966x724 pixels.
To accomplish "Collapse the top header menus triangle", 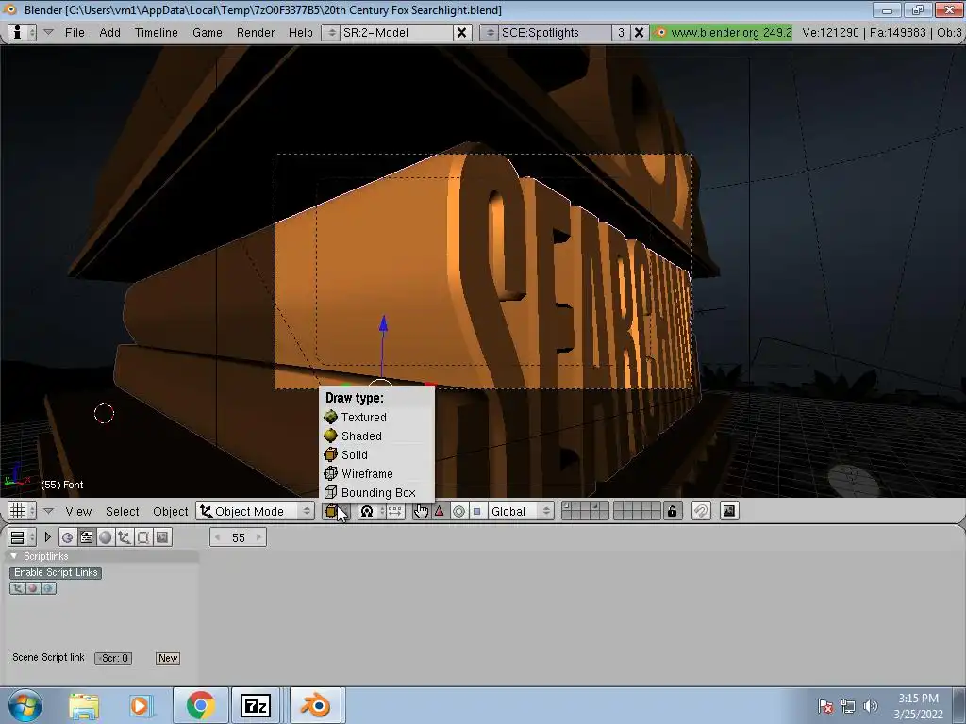I will 48,32.
